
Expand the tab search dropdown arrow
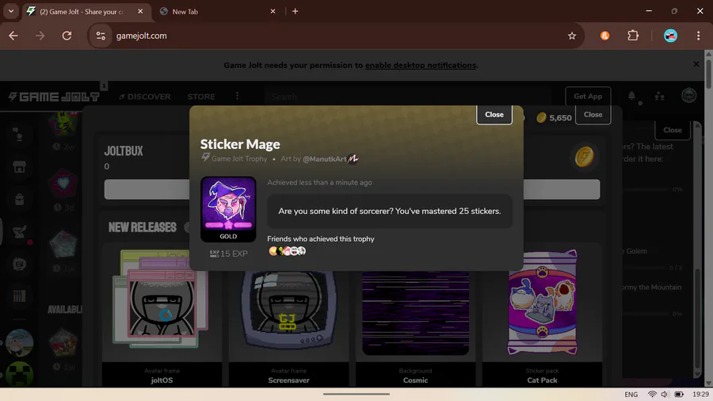point(11,11)
